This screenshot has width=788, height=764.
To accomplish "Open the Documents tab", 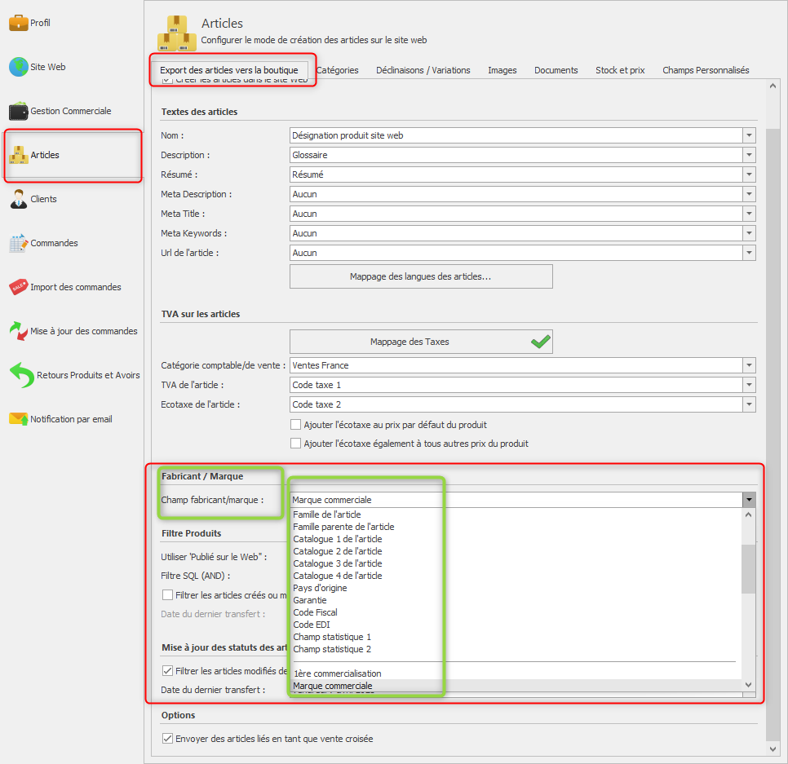I will 556,70.
